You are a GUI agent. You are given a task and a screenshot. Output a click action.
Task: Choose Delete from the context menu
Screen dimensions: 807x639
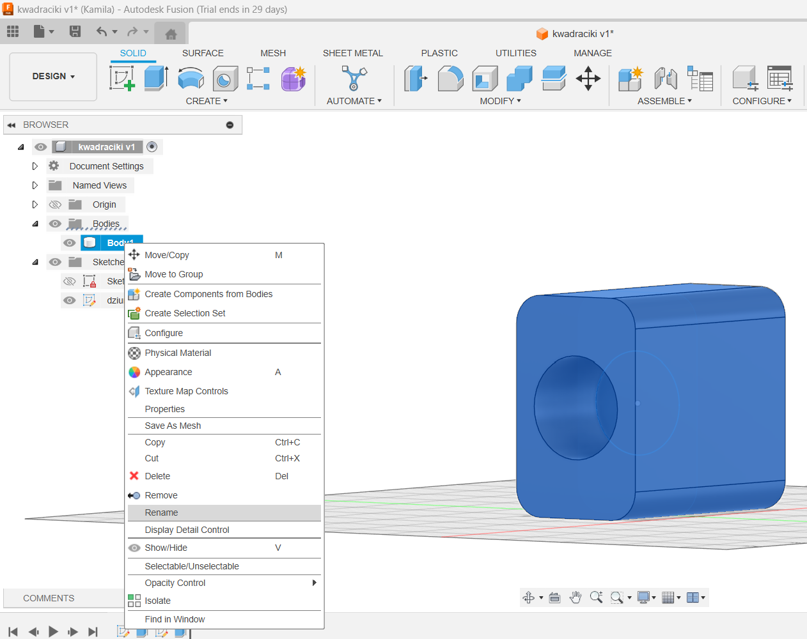tap(224, 476)
